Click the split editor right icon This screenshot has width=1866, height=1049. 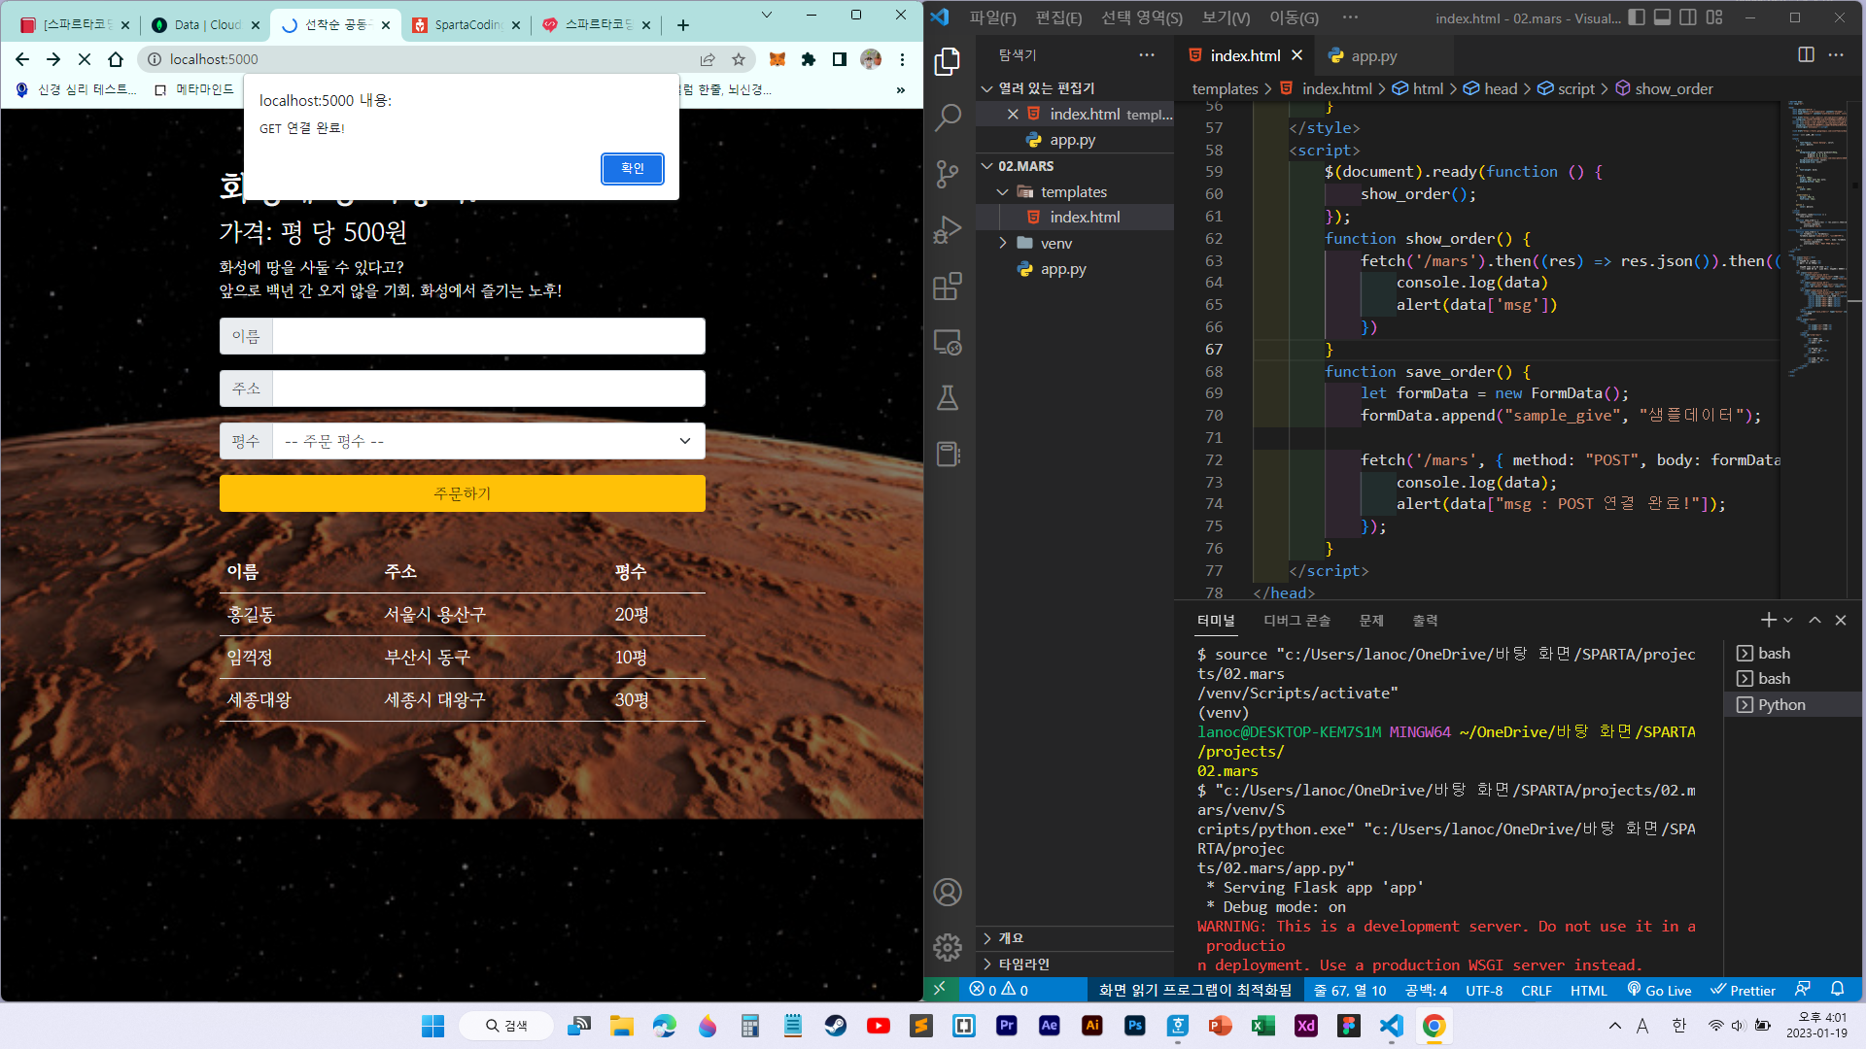coord(1806,55)
